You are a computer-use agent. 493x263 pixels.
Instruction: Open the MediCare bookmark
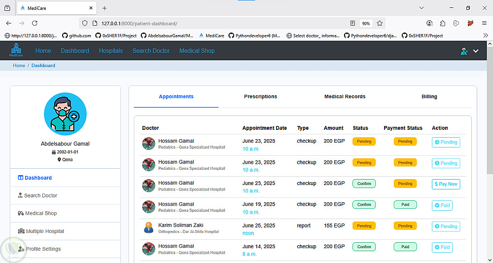coord(211,36)
